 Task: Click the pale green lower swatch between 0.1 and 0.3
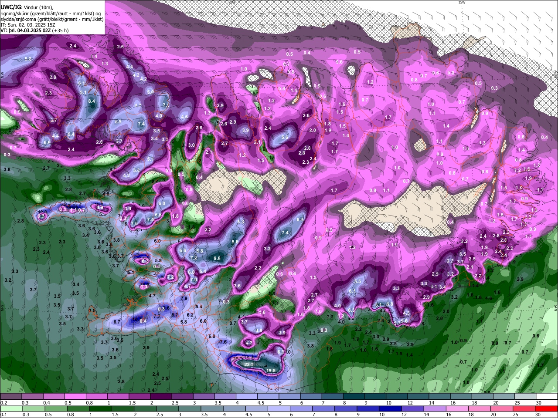coord(11,409)
